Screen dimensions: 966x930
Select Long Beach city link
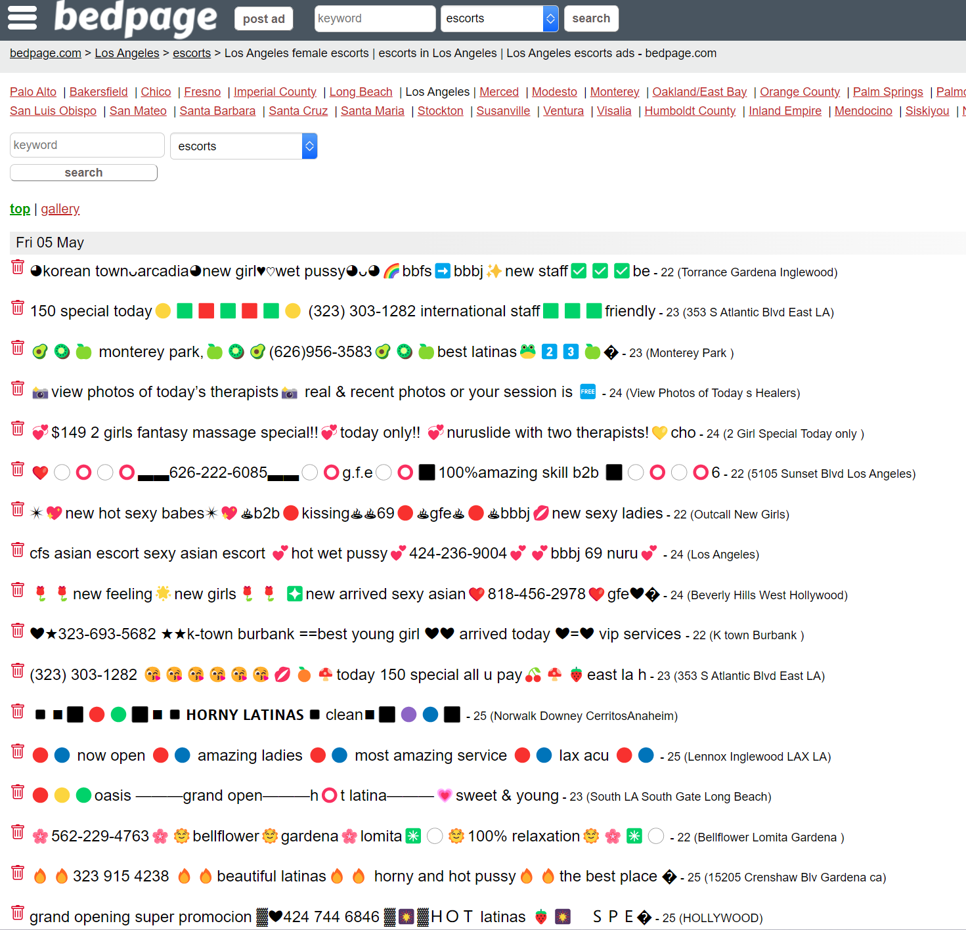click(361, 92)
